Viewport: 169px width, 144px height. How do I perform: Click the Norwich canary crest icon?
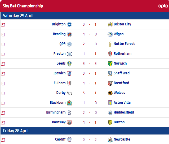[110, 64]
